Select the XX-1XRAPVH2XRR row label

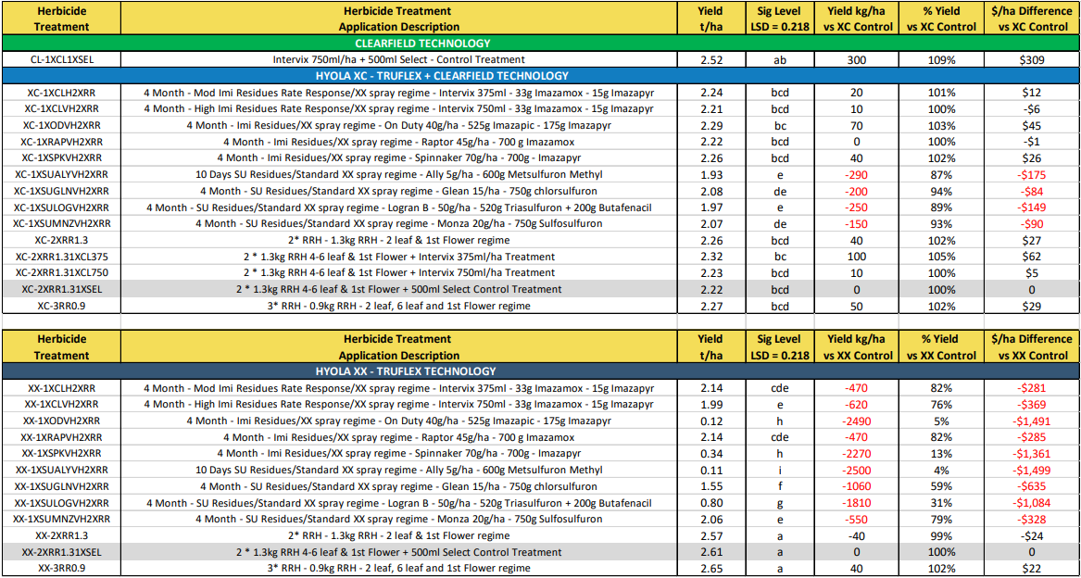coord(61,437)
